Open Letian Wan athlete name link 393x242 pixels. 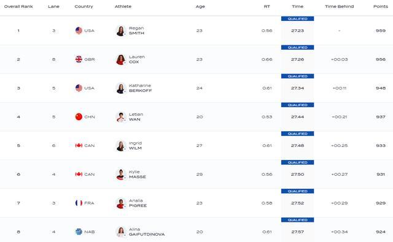136,117
